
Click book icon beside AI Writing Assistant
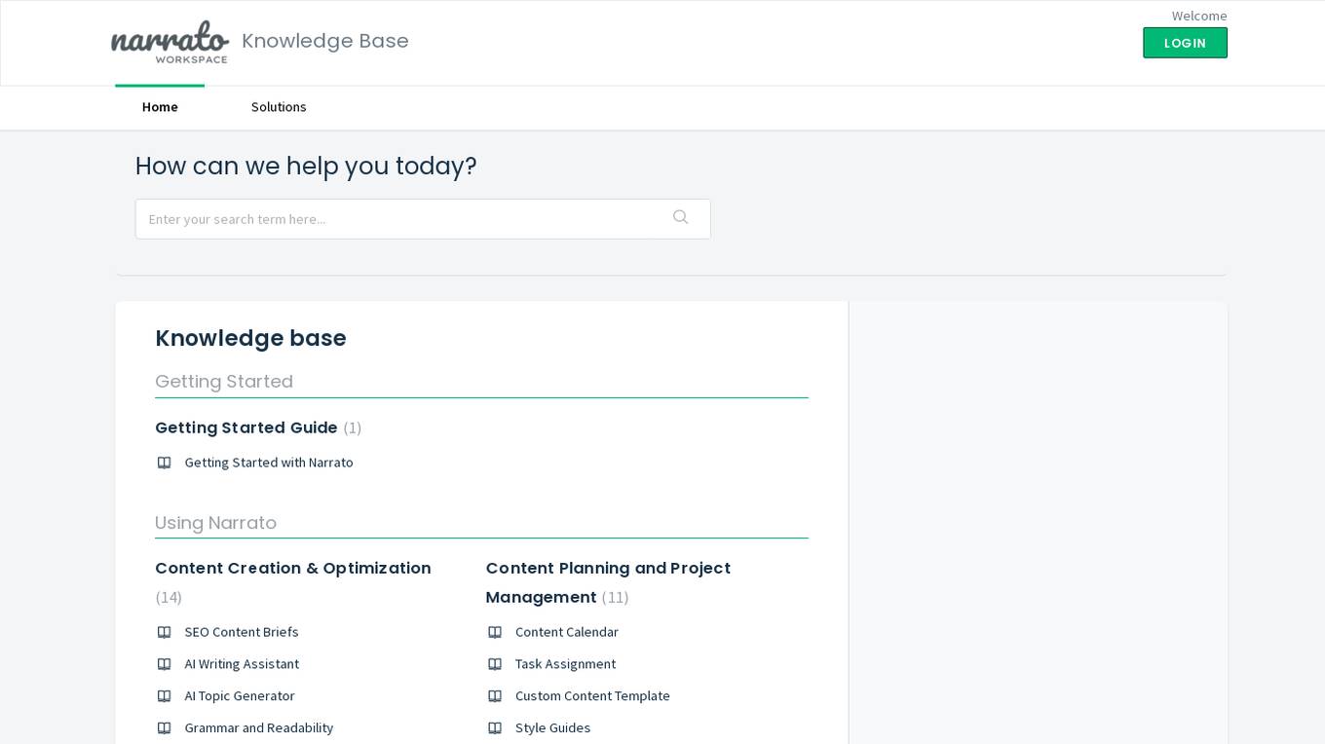[164, 664]
